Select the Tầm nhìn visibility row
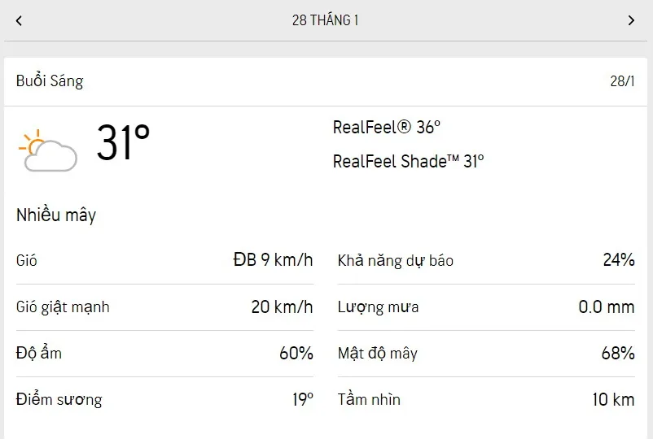Viewport: 653px width, 439px height. [486, 400]
